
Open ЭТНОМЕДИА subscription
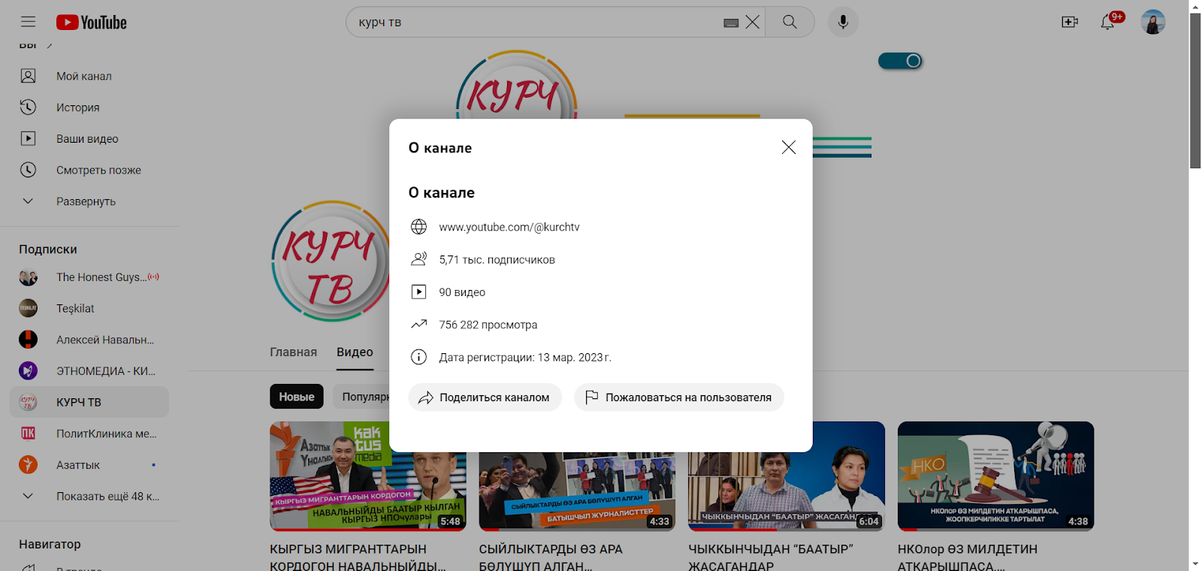[89, 371]
